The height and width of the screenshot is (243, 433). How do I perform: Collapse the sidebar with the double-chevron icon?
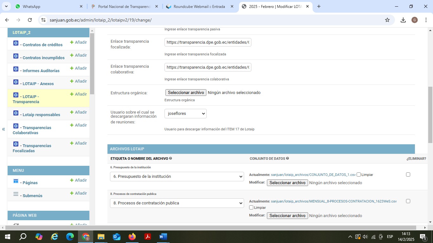3,129
